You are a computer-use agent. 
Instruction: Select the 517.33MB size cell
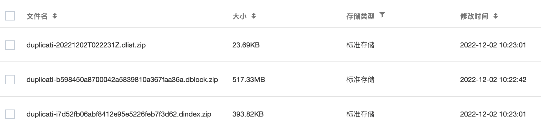(x=249, y=80)
